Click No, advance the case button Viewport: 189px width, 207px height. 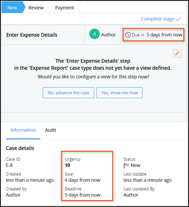pyautogui.click(x=68, y=93)
